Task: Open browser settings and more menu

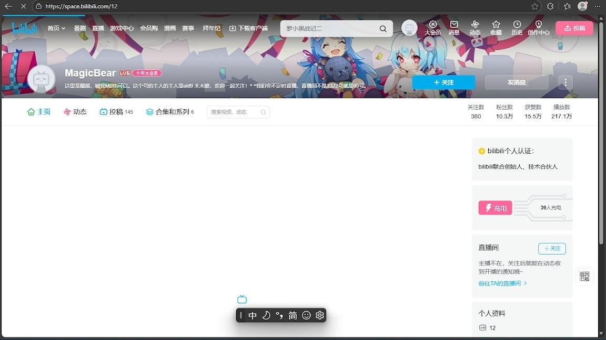Action: [598, 6]
